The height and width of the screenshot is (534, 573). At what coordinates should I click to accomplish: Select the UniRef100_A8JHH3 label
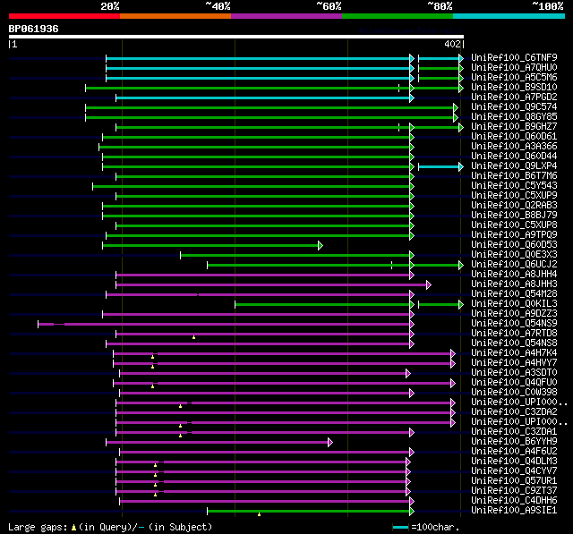coord(514,284)
